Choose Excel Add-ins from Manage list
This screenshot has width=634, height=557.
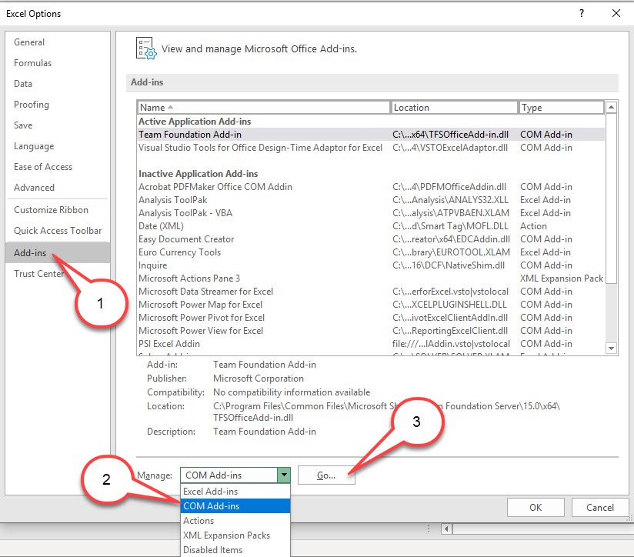click(x=235, y=492)
